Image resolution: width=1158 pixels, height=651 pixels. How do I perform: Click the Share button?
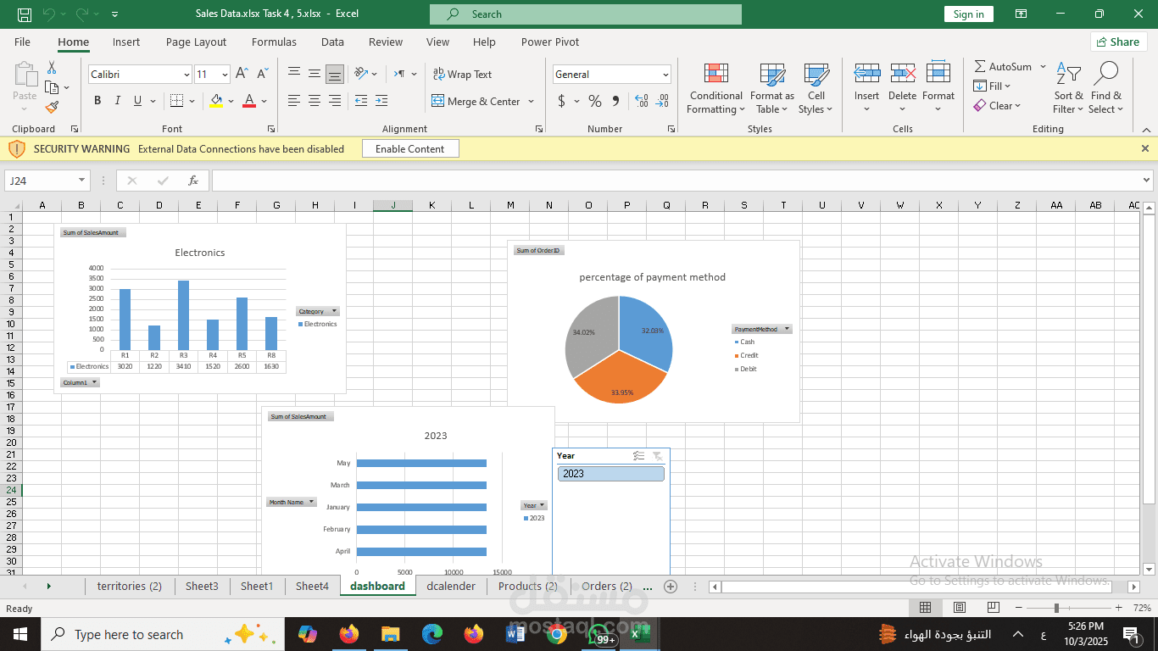[1118, 42]
